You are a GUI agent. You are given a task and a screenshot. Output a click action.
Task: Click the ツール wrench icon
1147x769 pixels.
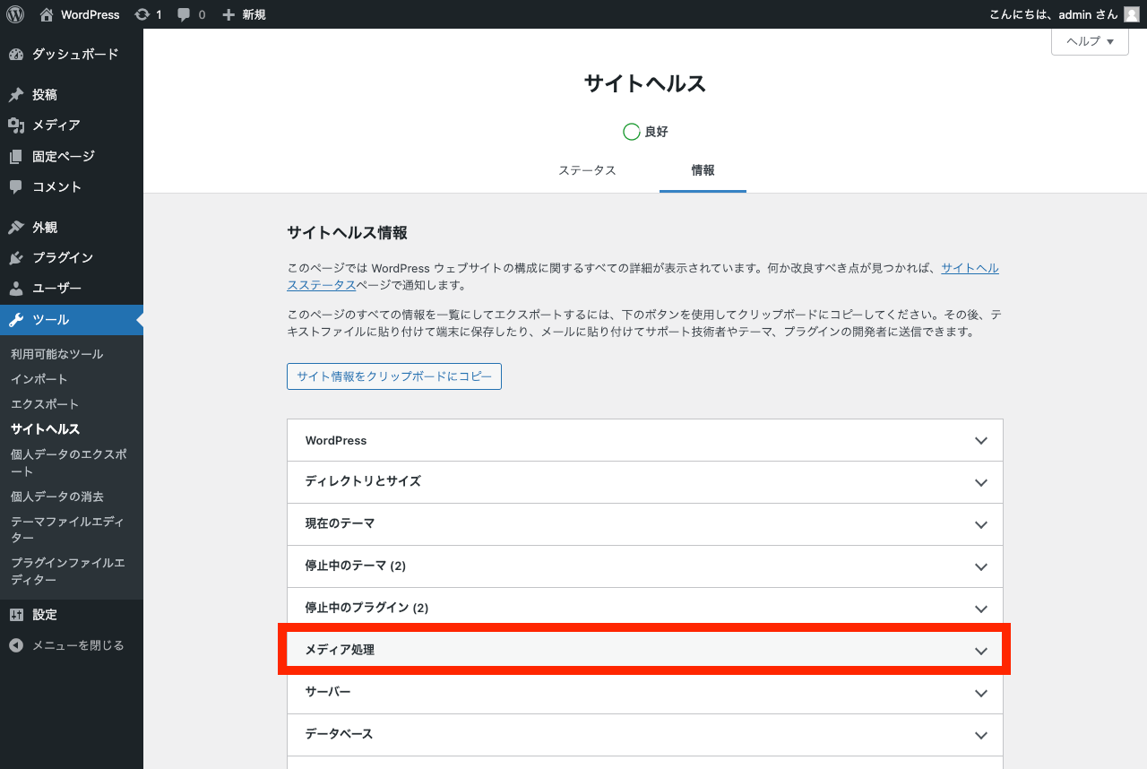coord(16,320)
